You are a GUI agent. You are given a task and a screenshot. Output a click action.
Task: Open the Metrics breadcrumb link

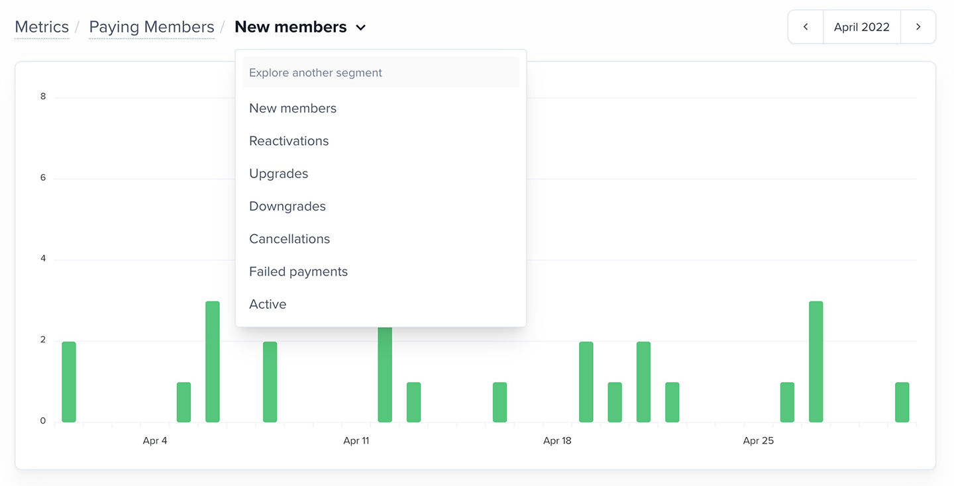click(42, 27)
